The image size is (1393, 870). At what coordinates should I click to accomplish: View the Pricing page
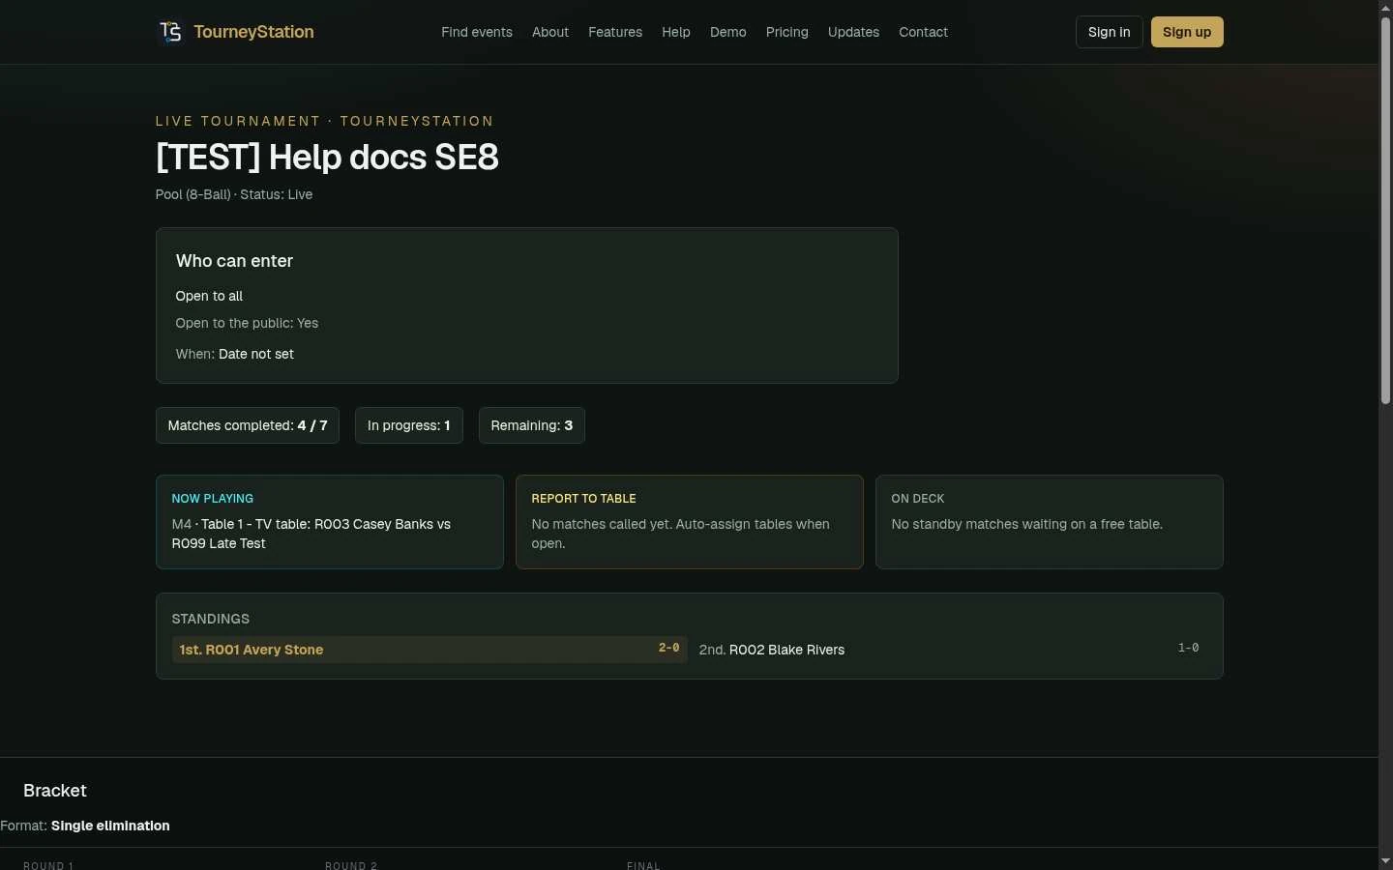tap(787, 32)
